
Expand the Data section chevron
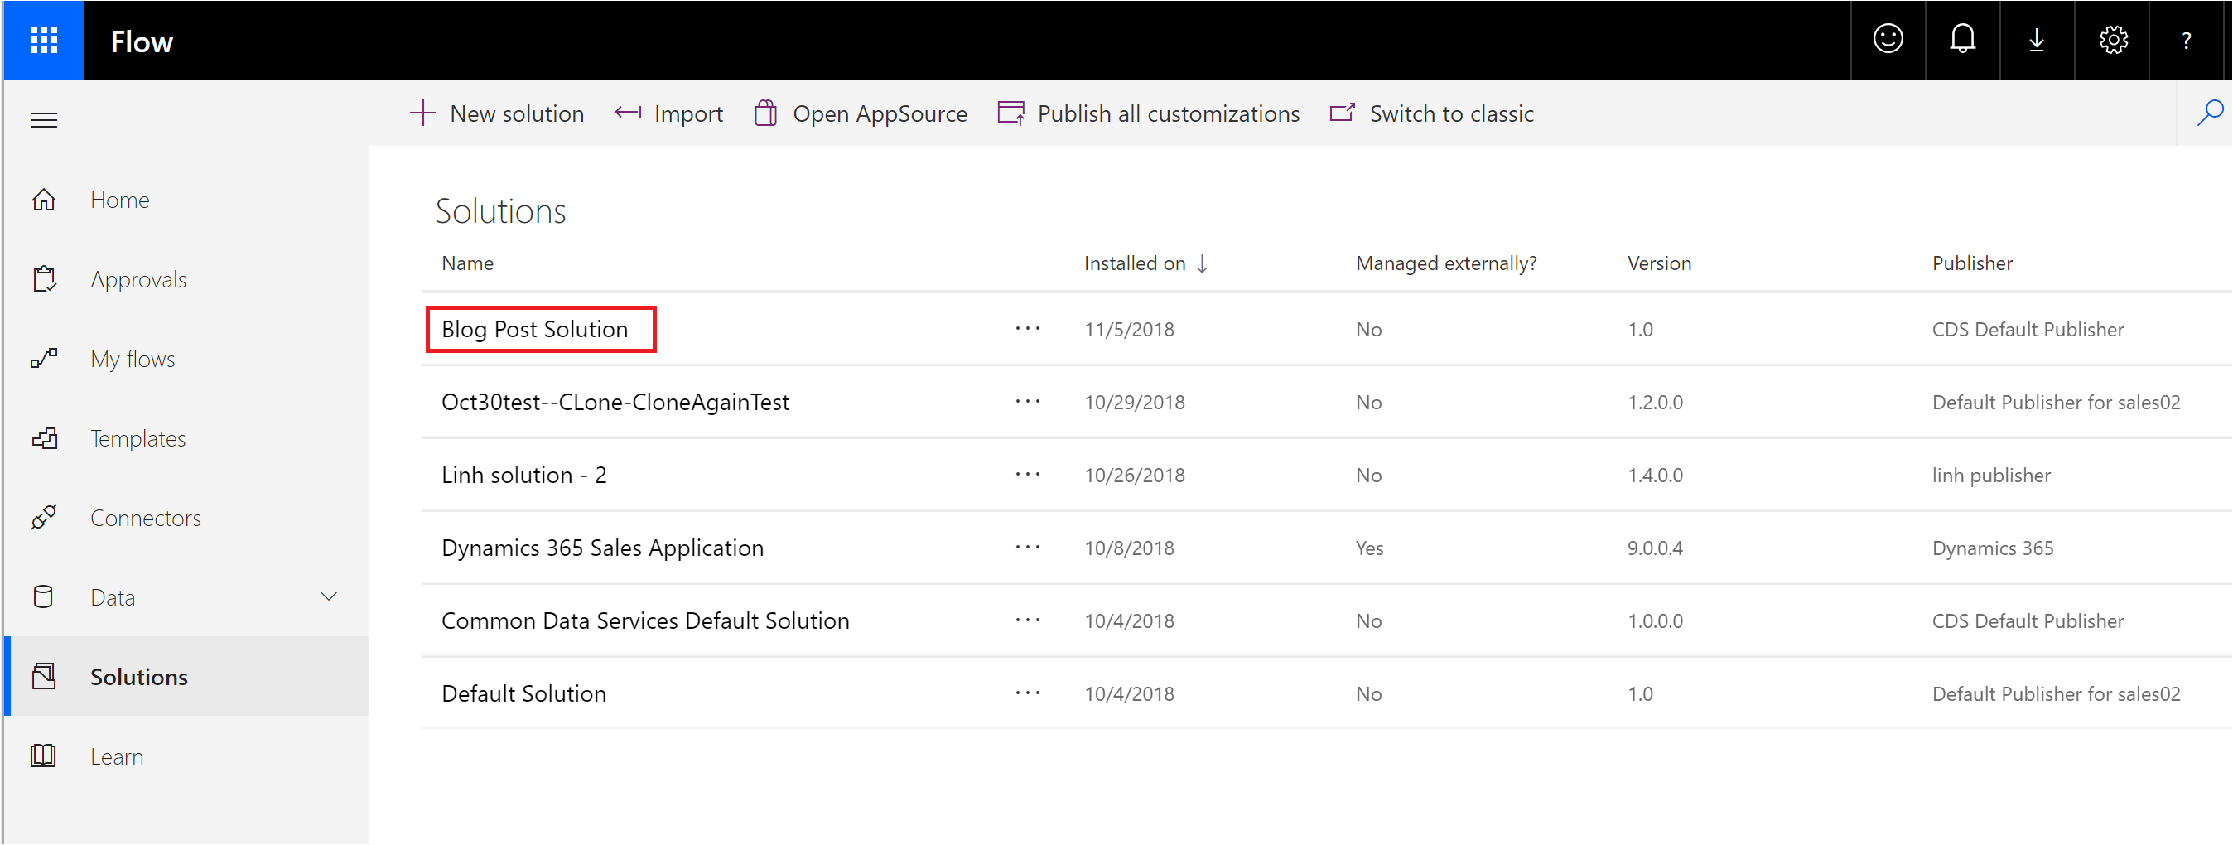point(329,597)
